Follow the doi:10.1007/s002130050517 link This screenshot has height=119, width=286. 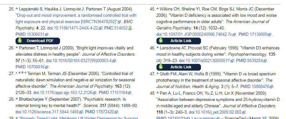tap(204, 60)
